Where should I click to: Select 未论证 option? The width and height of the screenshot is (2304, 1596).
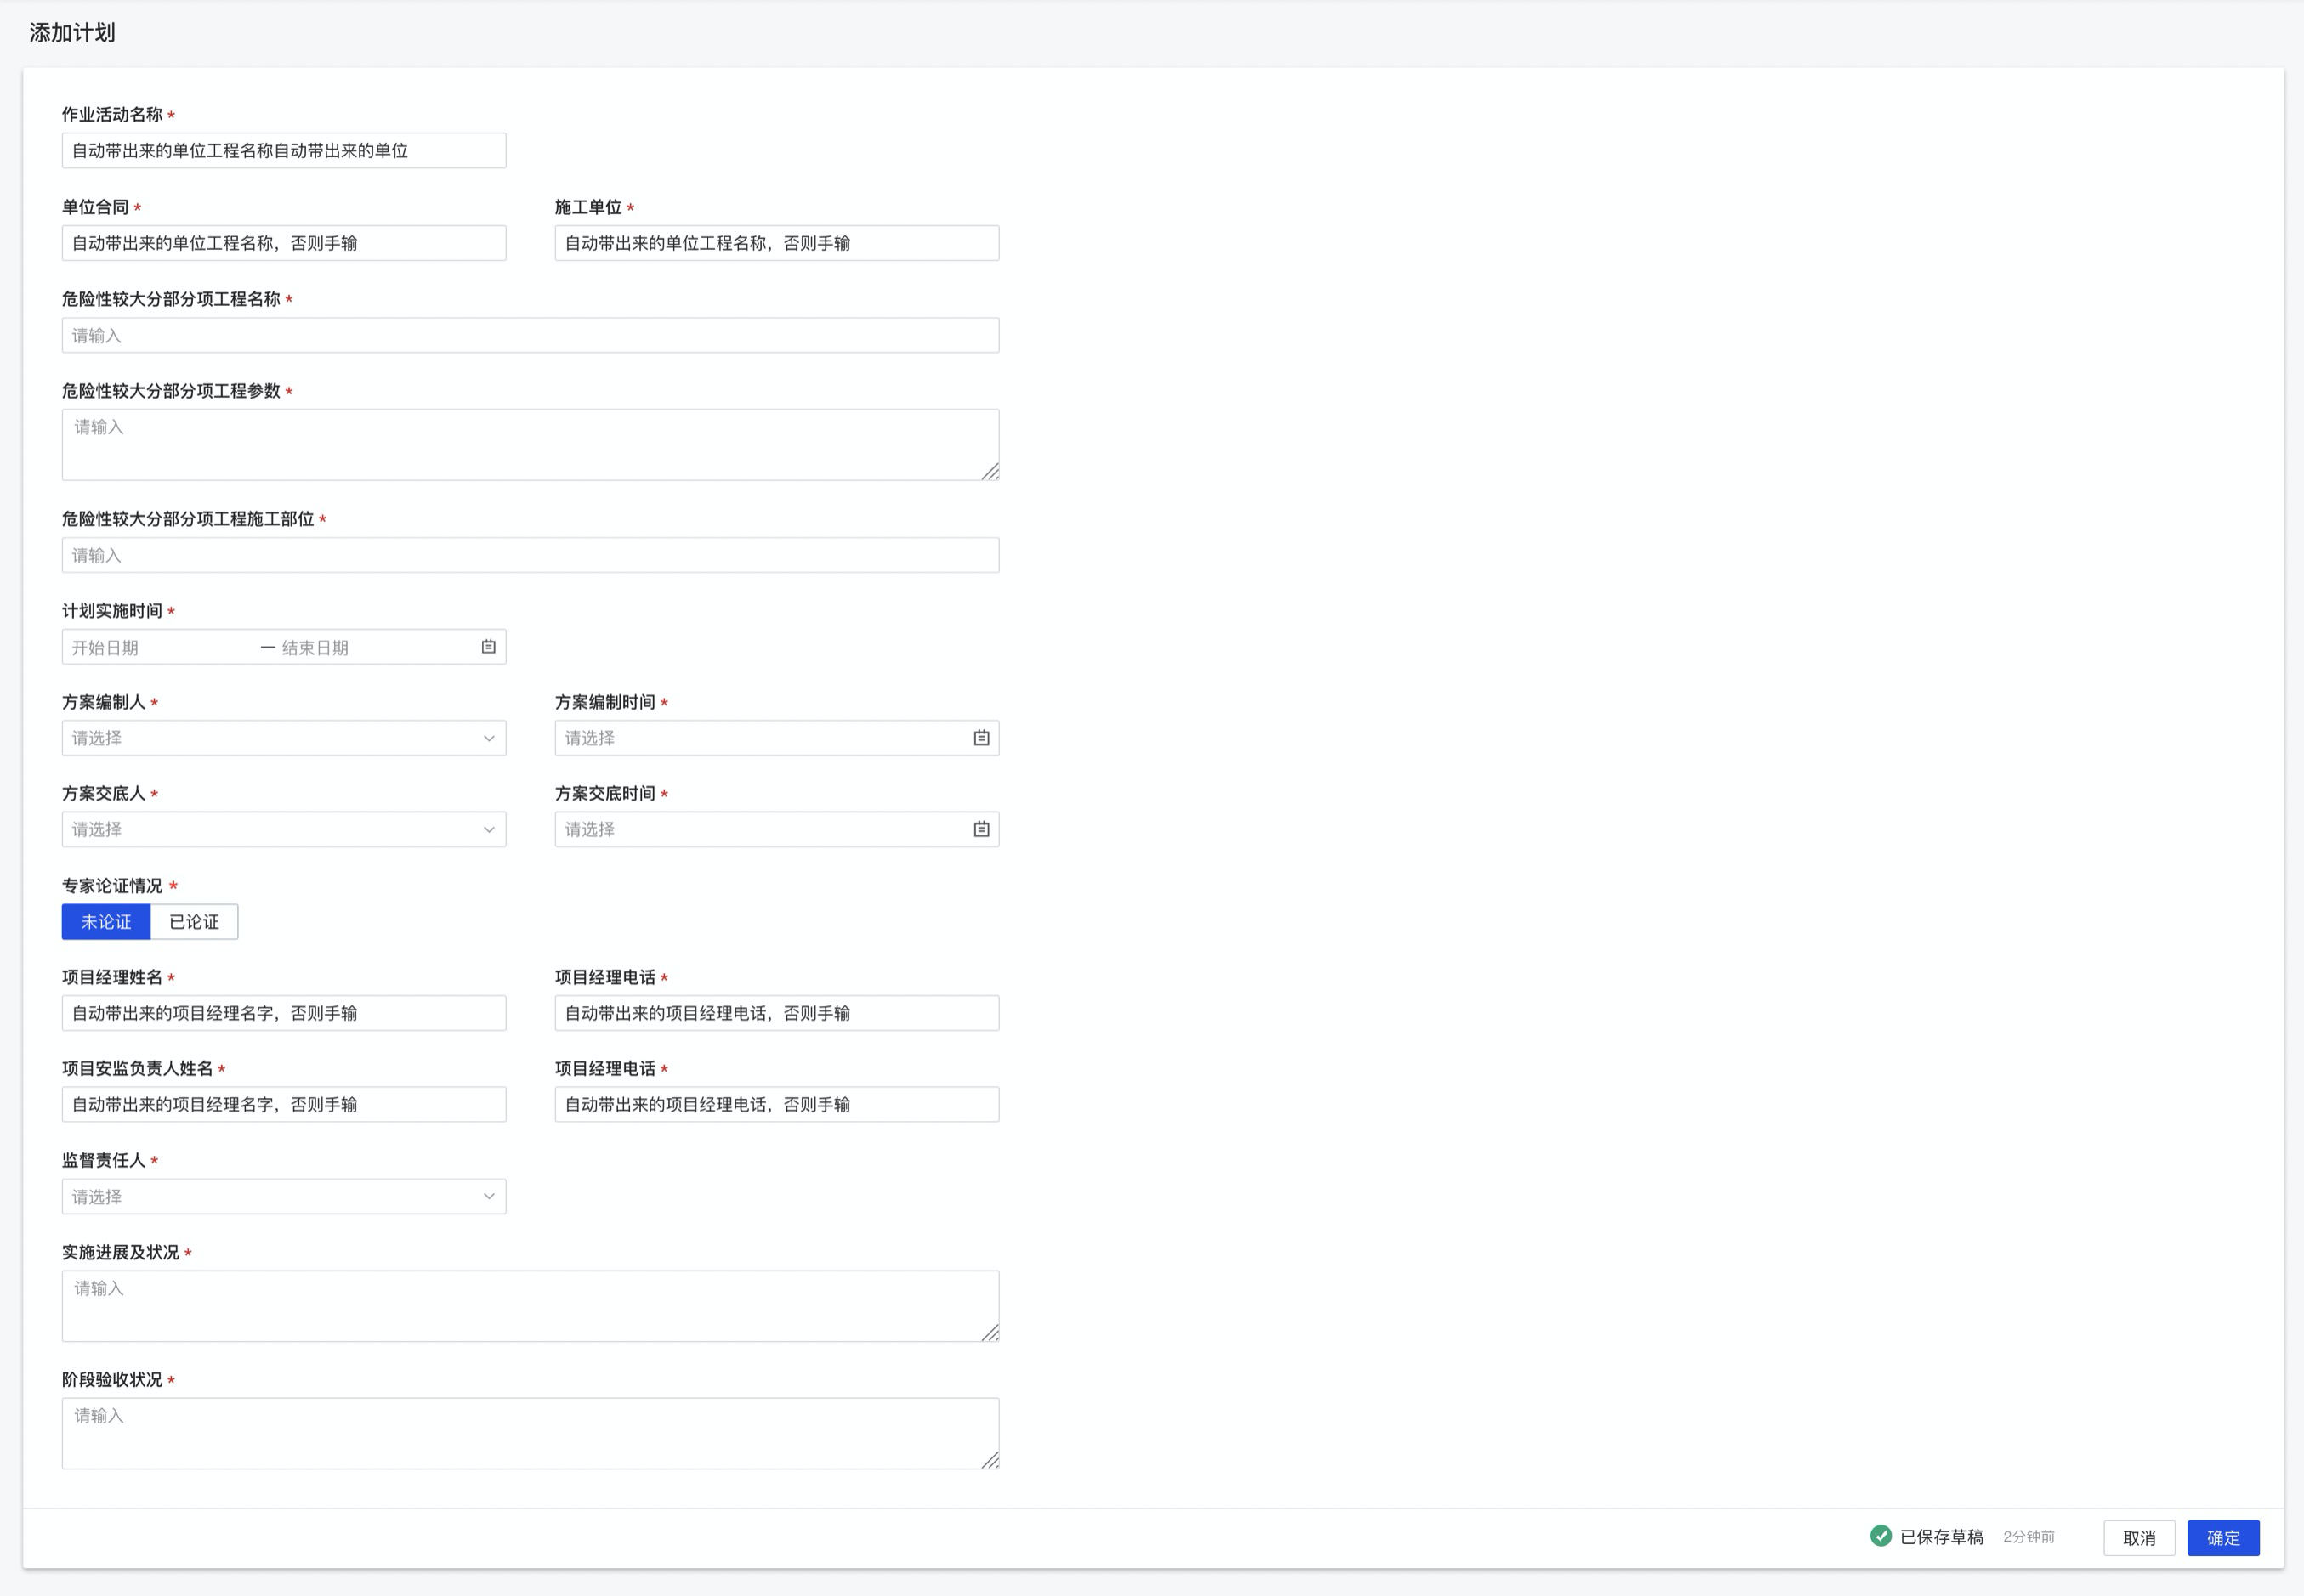pos(106,922)
